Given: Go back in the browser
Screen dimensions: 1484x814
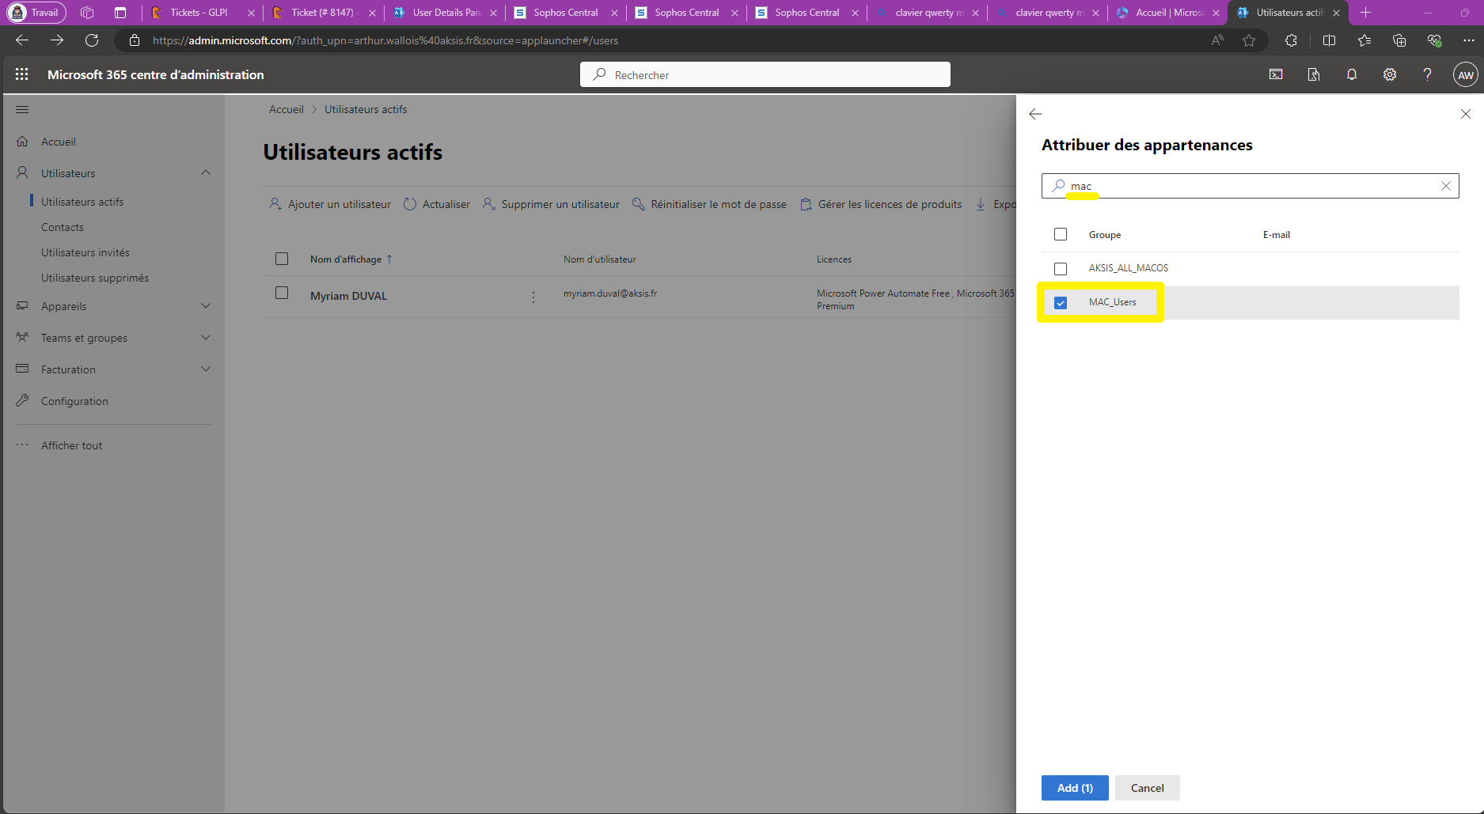Looking at the screenshot, I should [22, 40].
